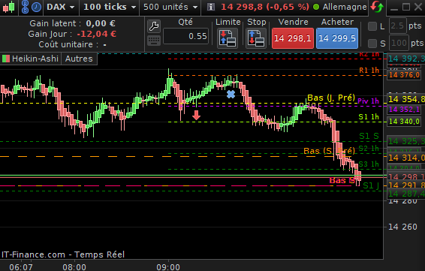Open trading settings wrench icon
Viewport: 425px width, 271px height.
154,26
